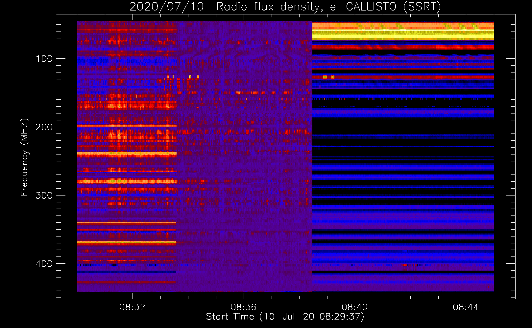Click the '200' frequency tick label
Screen dimensions: 532x328
[44, 127]
